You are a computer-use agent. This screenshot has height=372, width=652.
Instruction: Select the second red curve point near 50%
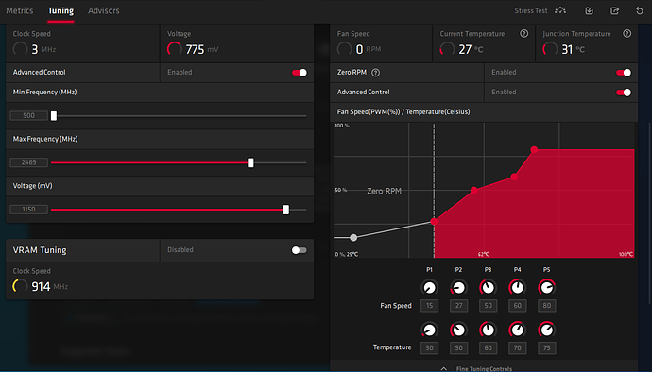tap(474, 191)
